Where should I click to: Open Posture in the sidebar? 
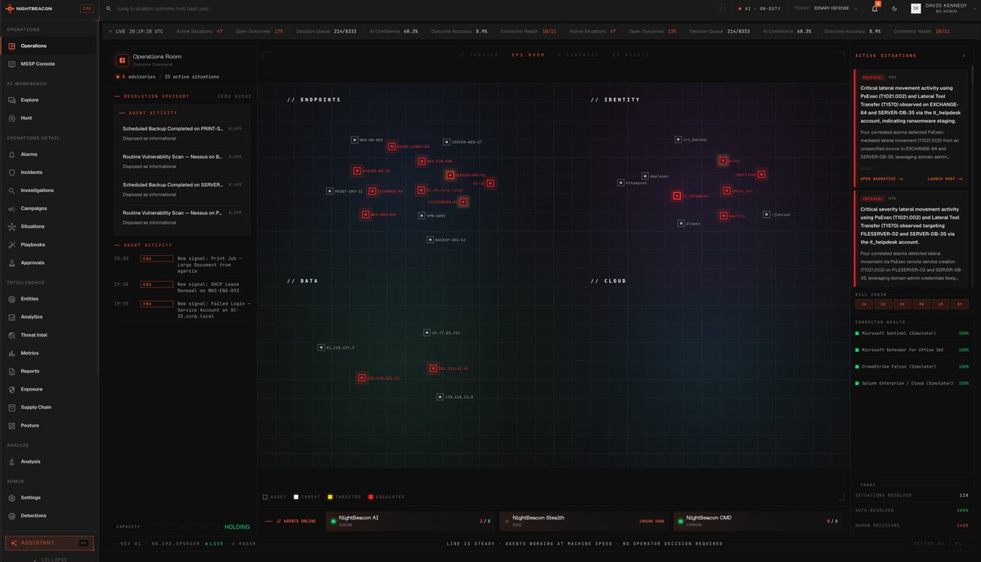[49, 426]
